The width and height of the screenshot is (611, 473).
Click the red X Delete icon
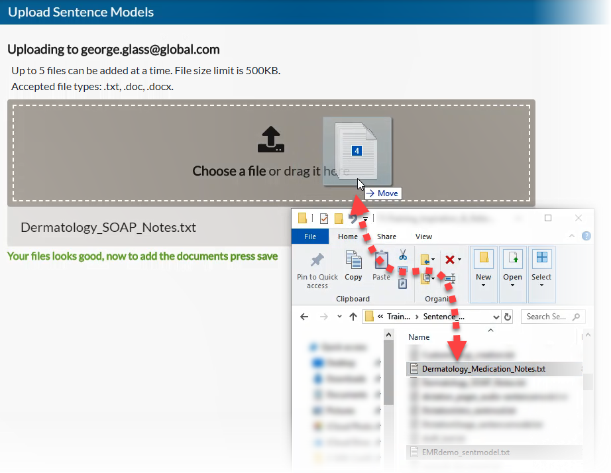[x=450, y=259]
